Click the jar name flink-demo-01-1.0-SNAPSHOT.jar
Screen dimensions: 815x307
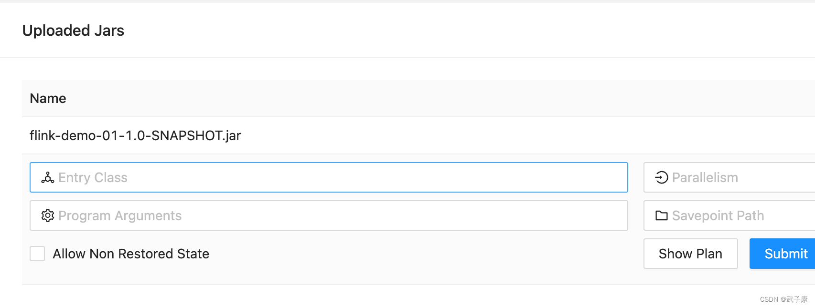click(x=135, y=135)
